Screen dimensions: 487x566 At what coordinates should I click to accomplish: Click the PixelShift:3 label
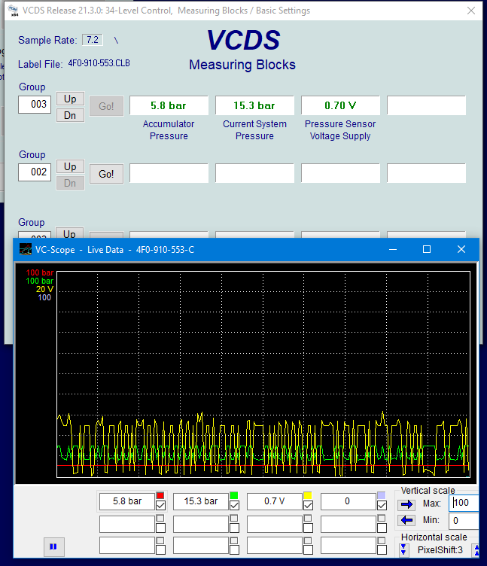click(x=440, y=549)
